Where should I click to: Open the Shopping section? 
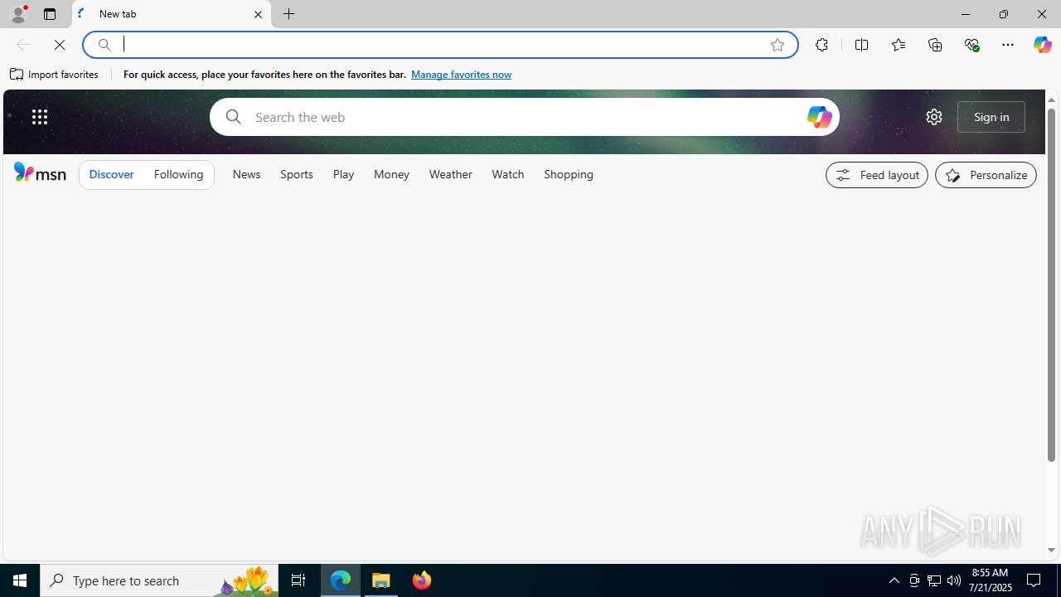point(569,175)
